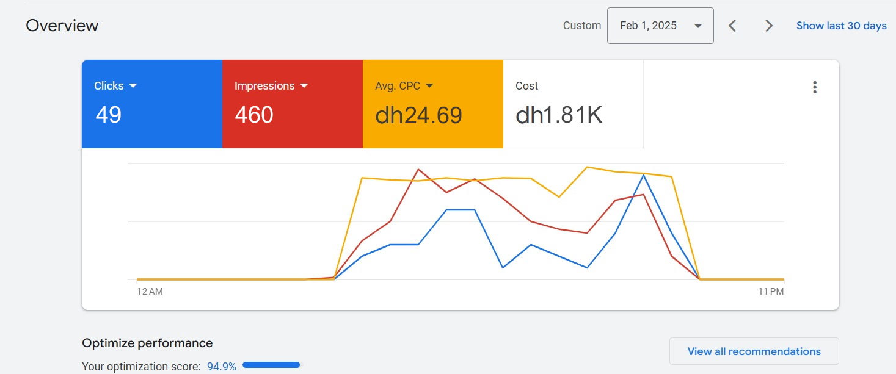The height and width of the screenshot is (374, 896).
Task: Click the 49 clicks value
Action: click(x=108, y=115)
